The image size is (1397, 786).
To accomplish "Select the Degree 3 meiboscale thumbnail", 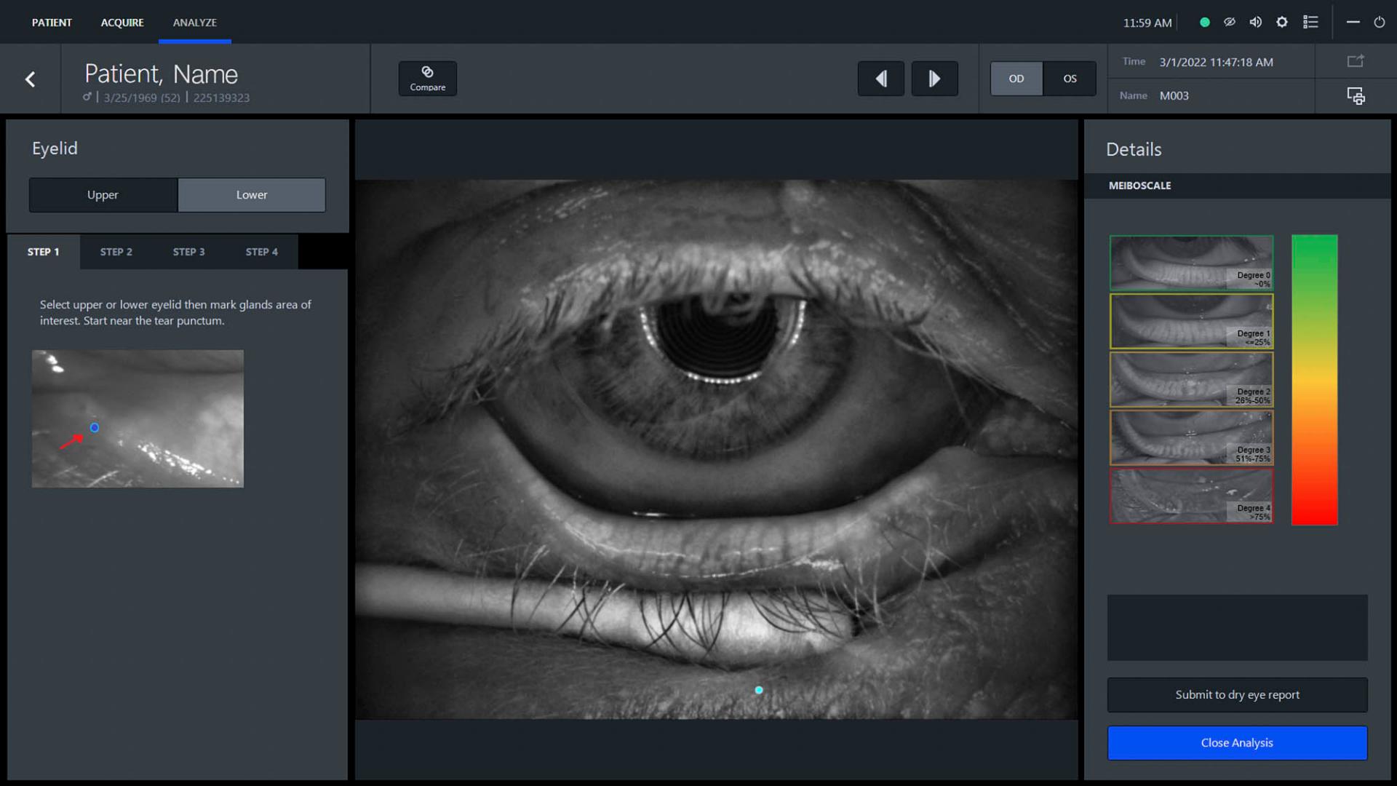I will (x=1191, y=437).
